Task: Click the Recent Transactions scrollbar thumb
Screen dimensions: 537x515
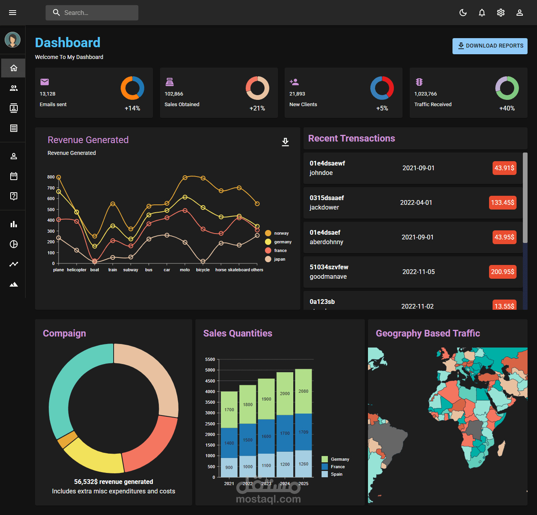Action: [525, 198]
